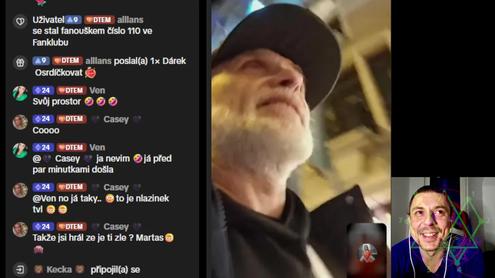Open Casey's avatar beside Takže jsi hrál comment

click(20, 229)
